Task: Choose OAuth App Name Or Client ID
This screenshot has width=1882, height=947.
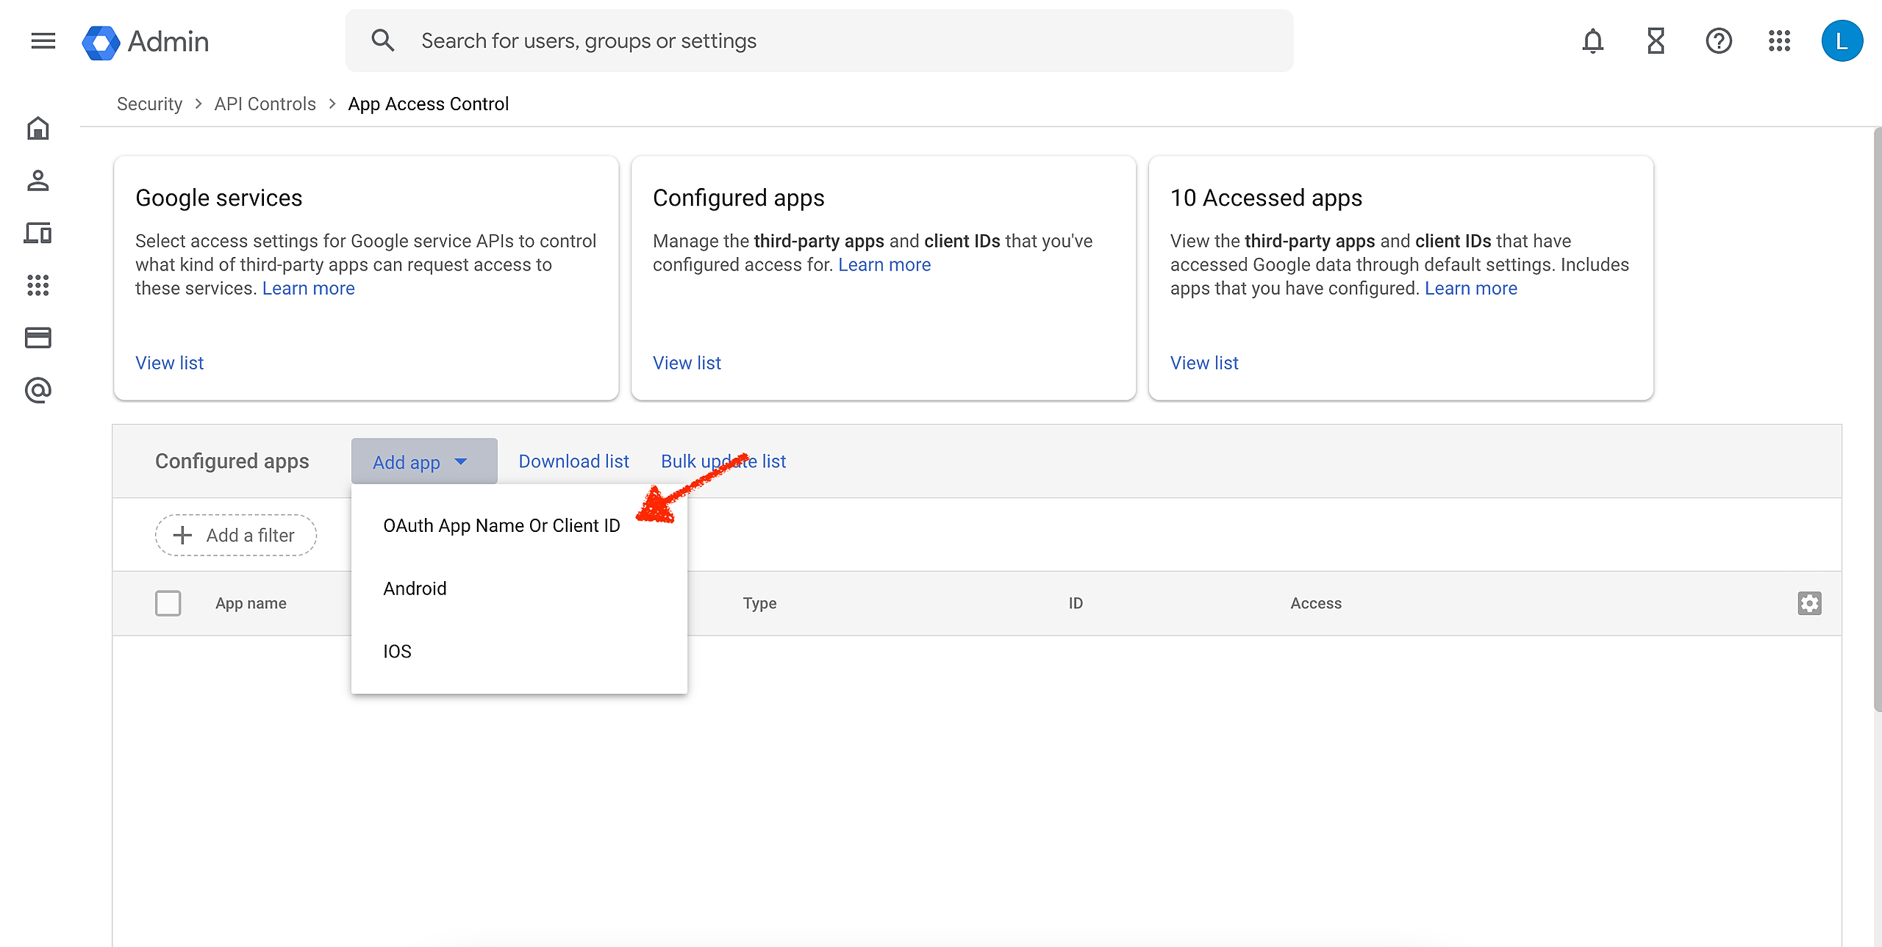Action: 519,526
